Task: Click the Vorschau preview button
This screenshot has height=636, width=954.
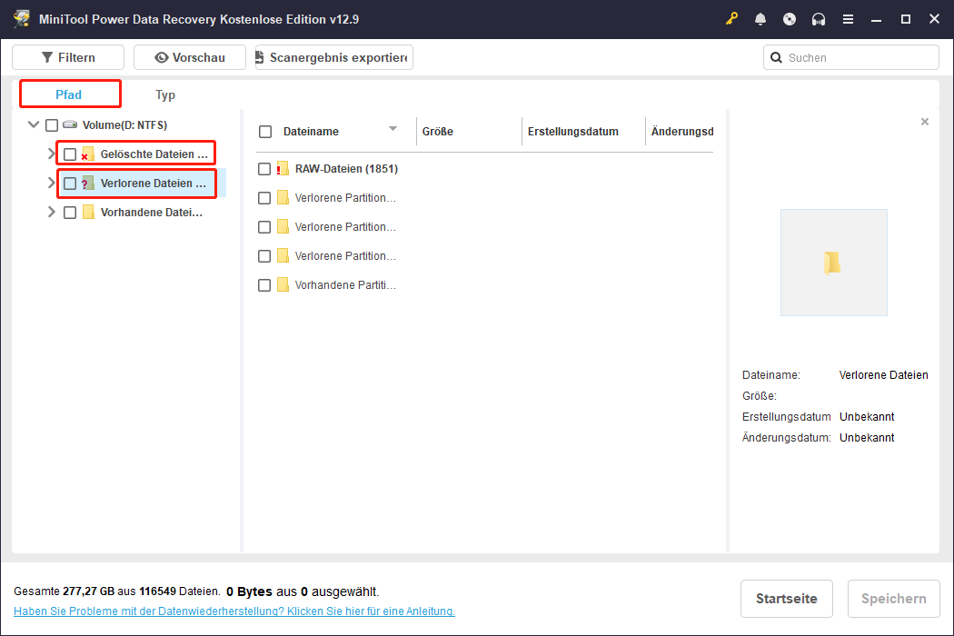Action: (x=190, y=57)
